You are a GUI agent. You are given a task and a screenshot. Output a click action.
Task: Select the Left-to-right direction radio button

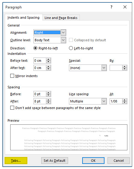71,48
